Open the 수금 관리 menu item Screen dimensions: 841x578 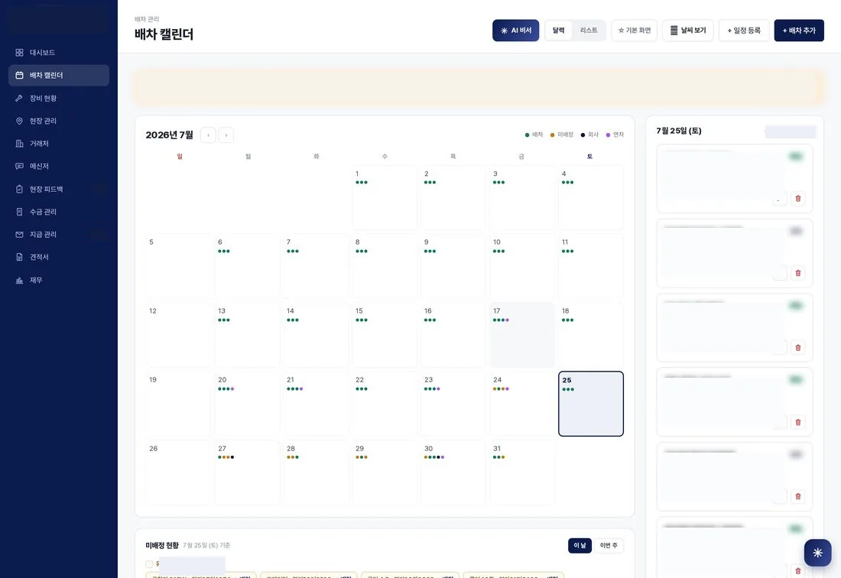click(x=58, y=212)
